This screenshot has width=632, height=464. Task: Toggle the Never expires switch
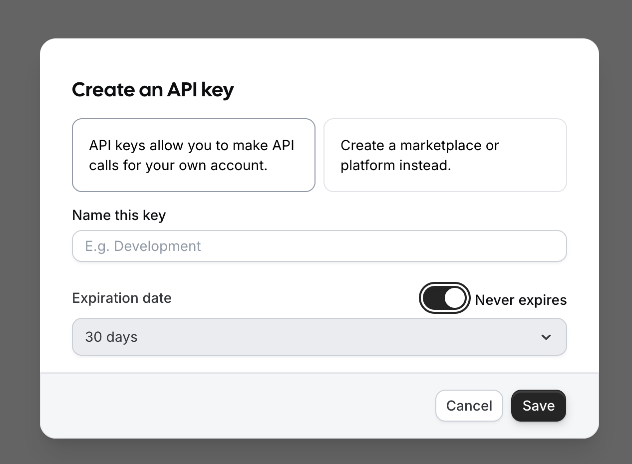point(444,298)
